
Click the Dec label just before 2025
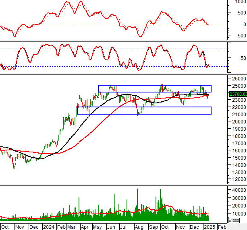[x=194, y=227]
